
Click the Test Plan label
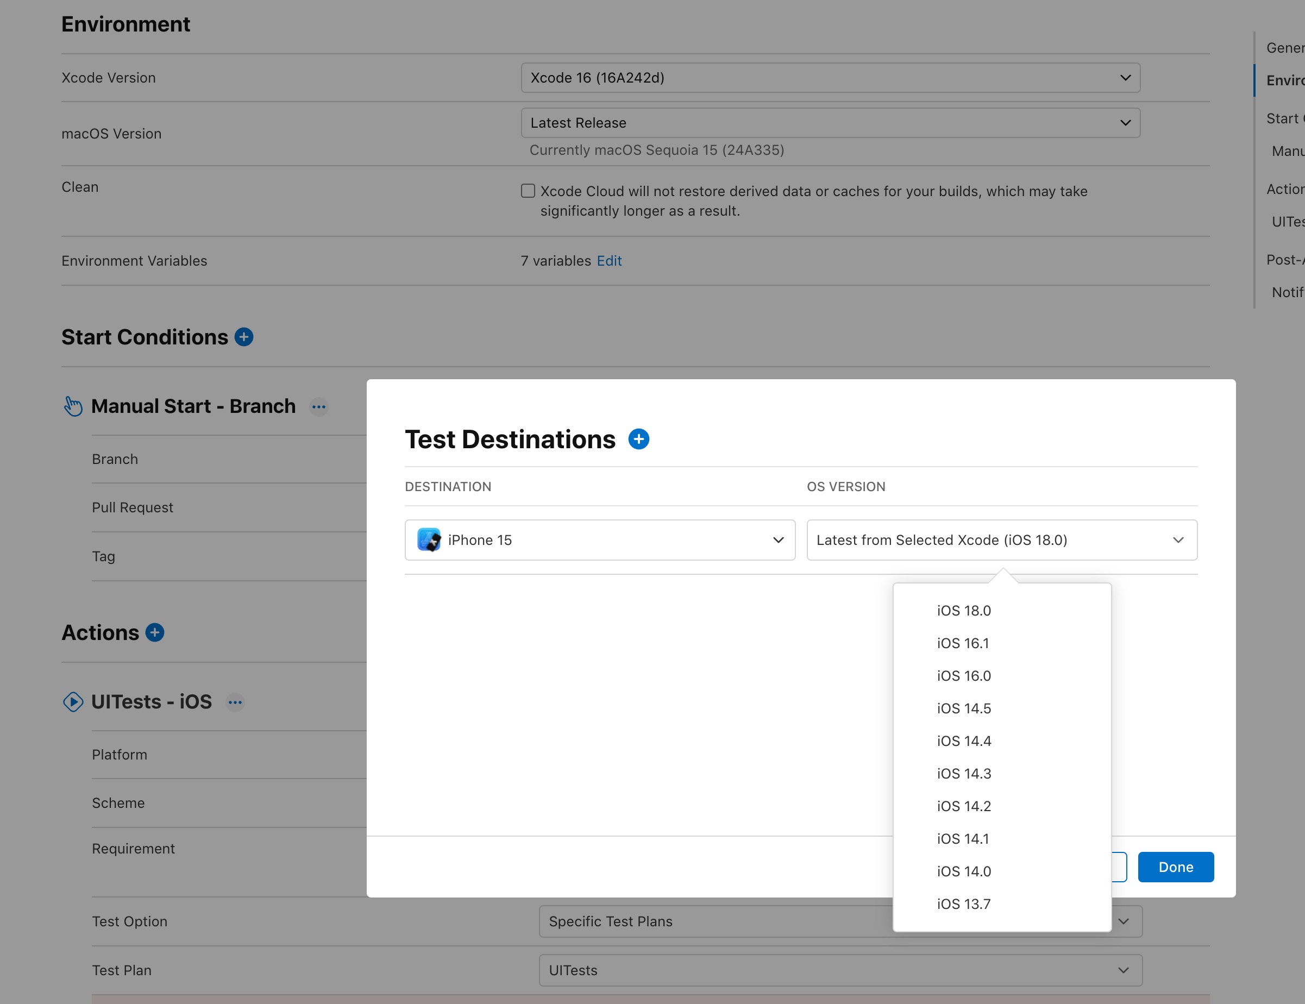pyautogui.click(x=122, y=970)
